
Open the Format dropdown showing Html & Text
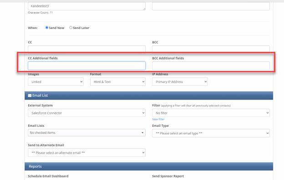tap(118, 82)
